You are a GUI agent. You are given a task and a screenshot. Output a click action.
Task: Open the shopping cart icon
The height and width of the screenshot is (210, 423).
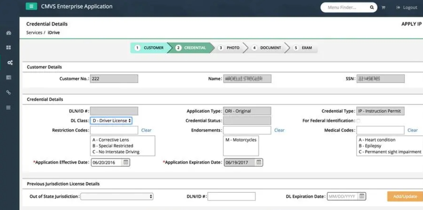pyautogui.click(x=383, y=8)
